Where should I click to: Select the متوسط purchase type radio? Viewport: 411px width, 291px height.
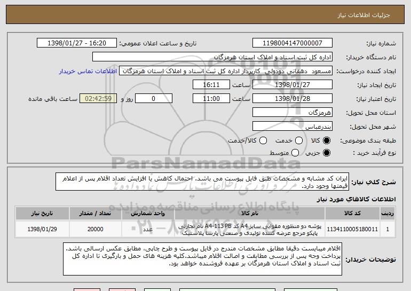click(295, 153)
